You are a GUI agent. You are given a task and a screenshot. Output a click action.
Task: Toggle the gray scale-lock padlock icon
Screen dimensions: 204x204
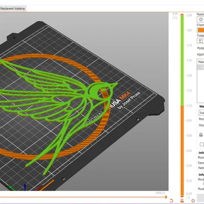click(201, 135)
